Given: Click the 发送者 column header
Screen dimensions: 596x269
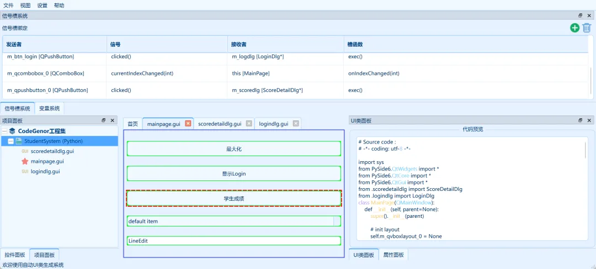Looking at the screenshot, I should click(54, 45).
